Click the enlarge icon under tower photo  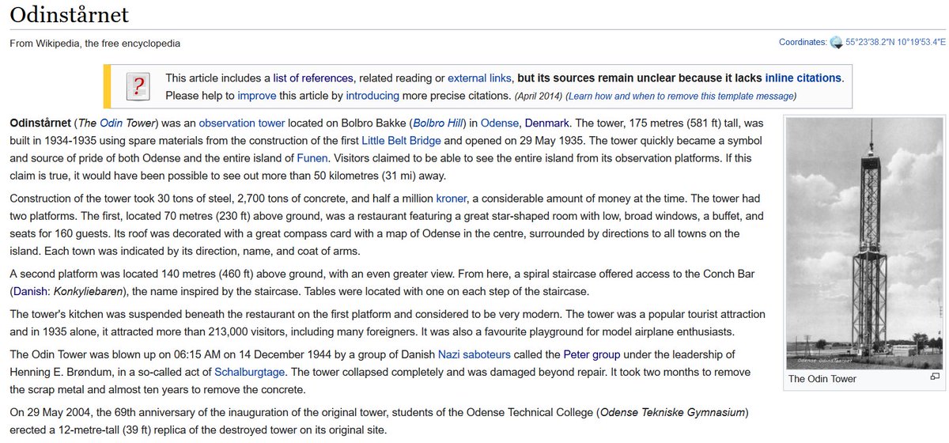tap(934, 377)
